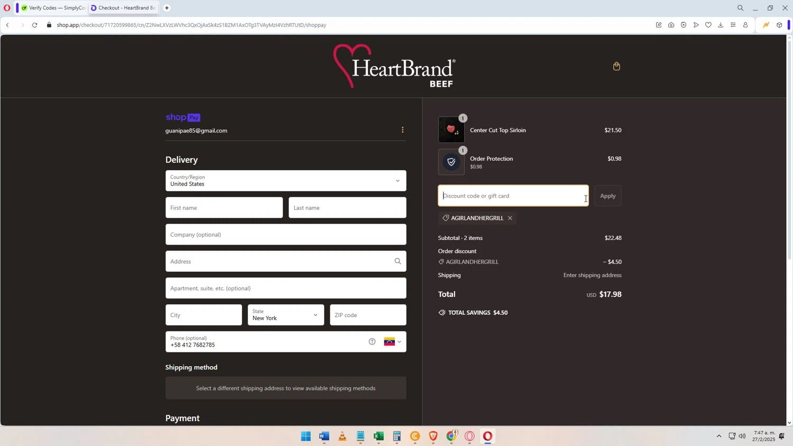Switch to the Verify Codes SimplyCodes tab
Image resolution: width=793 pixels, height=446 pixels.
coord(53,8)
